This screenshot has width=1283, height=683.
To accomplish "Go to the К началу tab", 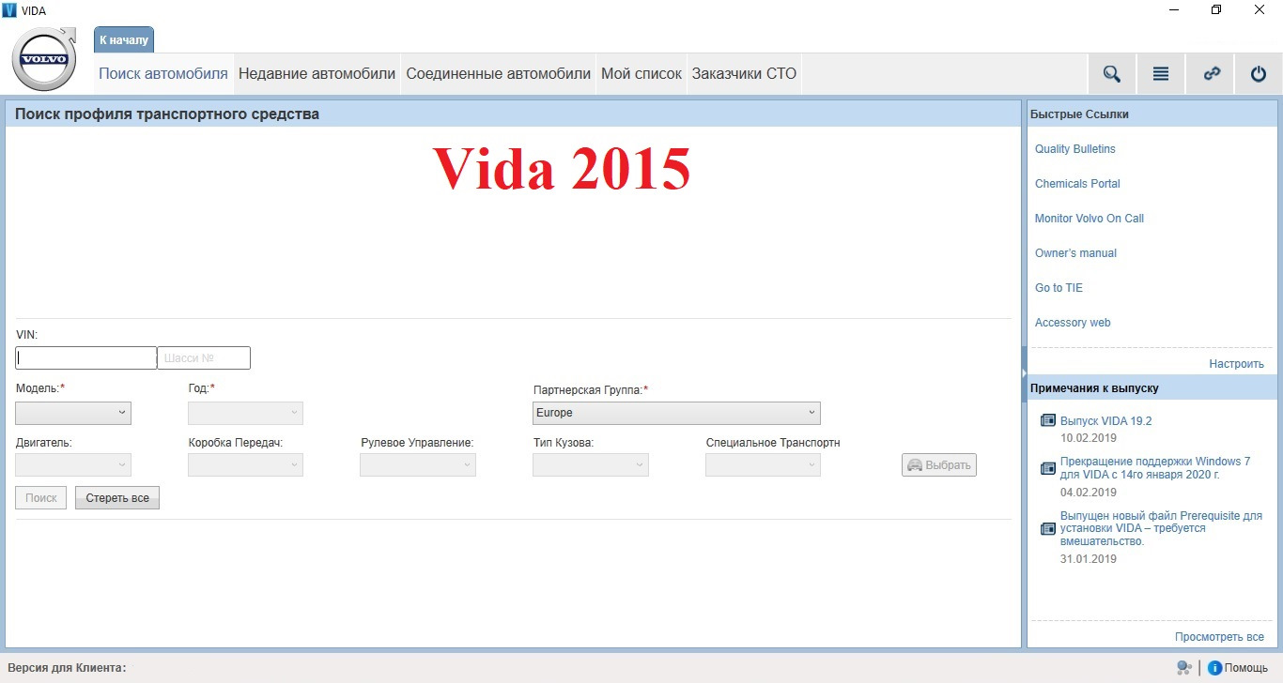I will (x=124, y=40).
